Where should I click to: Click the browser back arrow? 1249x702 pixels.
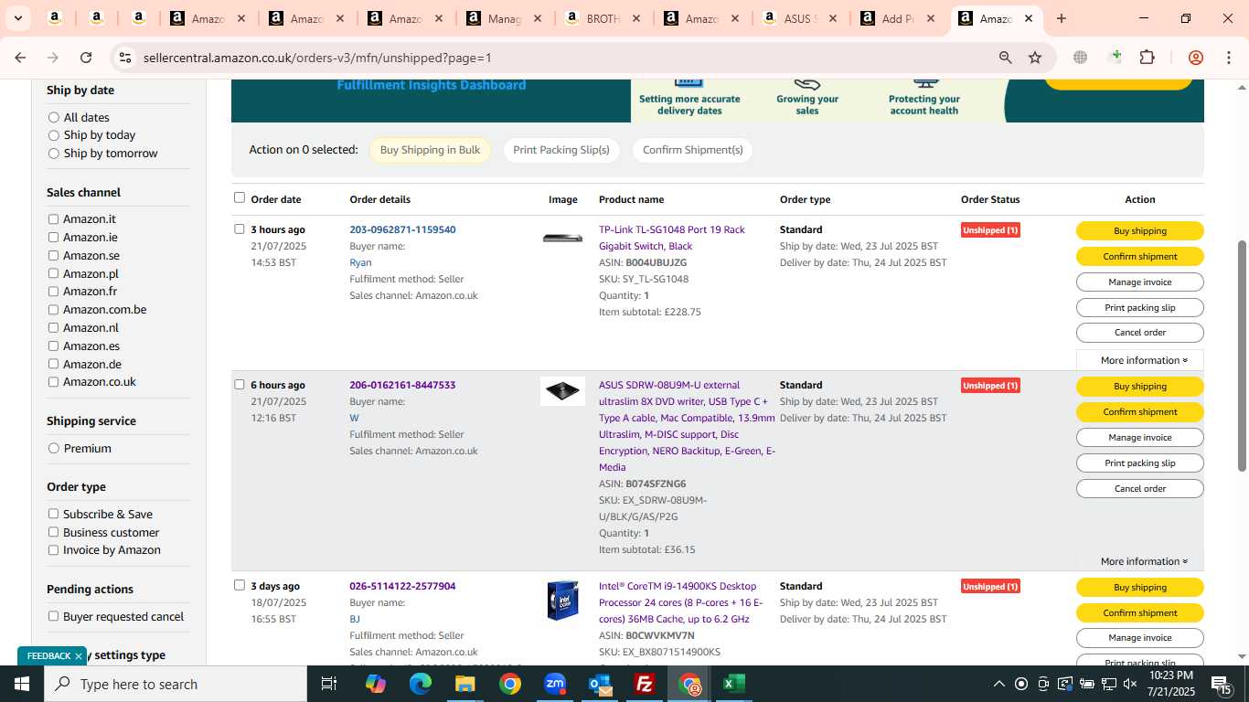(20, 58)
